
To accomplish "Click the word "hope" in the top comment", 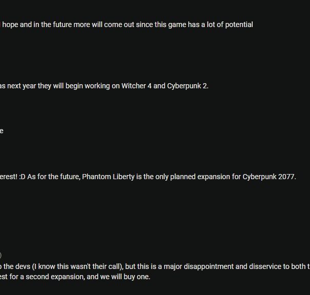I will coord(10,24).
